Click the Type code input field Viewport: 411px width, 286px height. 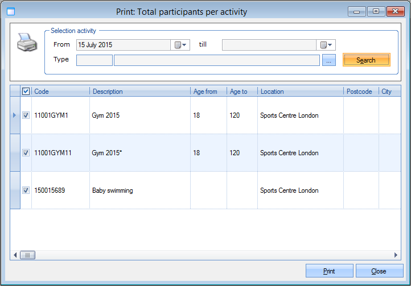point(94,60)
